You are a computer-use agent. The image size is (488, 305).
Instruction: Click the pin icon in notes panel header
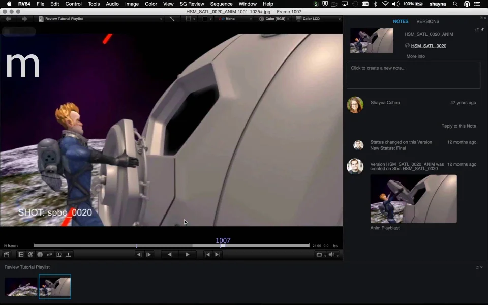pyautogui.click(x=482, y=29)
